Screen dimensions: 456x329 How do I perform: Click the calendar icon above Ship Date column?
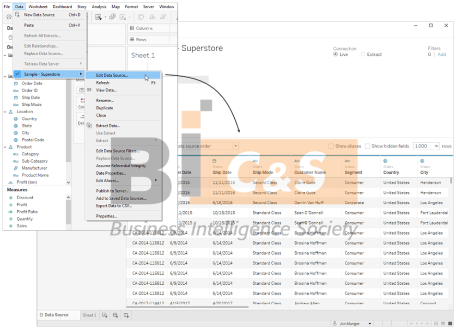214,161
